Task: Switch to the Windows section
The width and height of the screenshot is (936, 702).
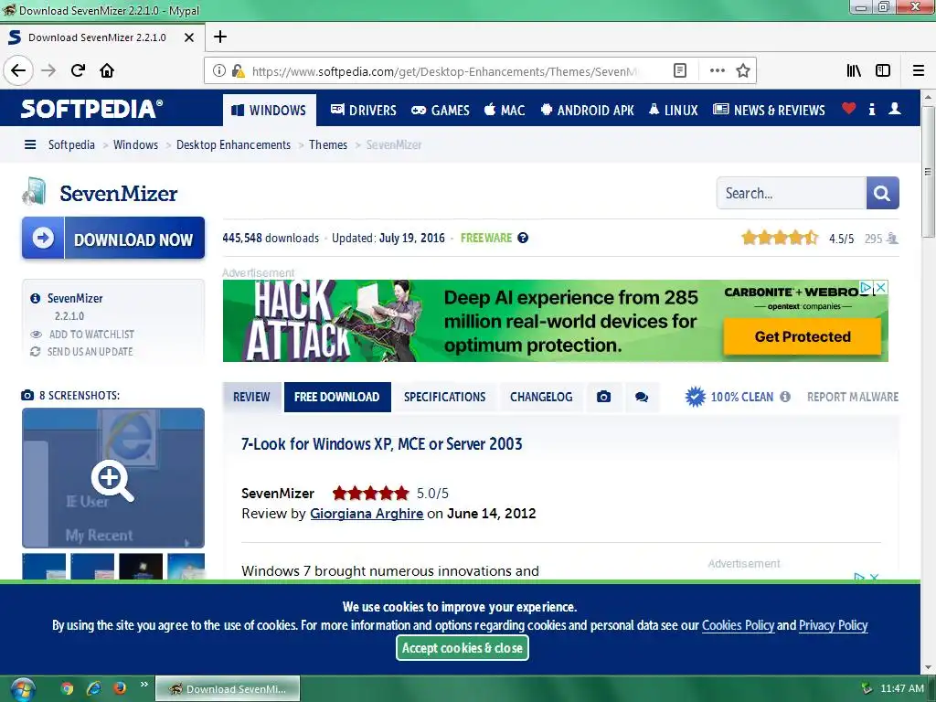Action: pos(270,111)
